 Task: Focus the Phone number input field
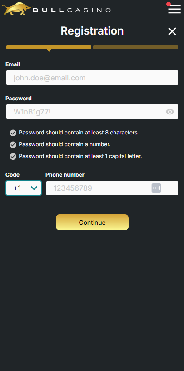(x=112, y=188)
